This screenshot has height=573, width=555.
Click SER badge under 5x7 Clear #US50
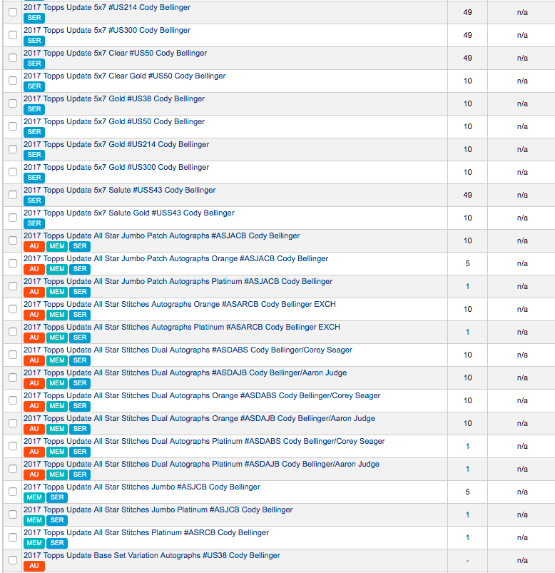point(34,64)
